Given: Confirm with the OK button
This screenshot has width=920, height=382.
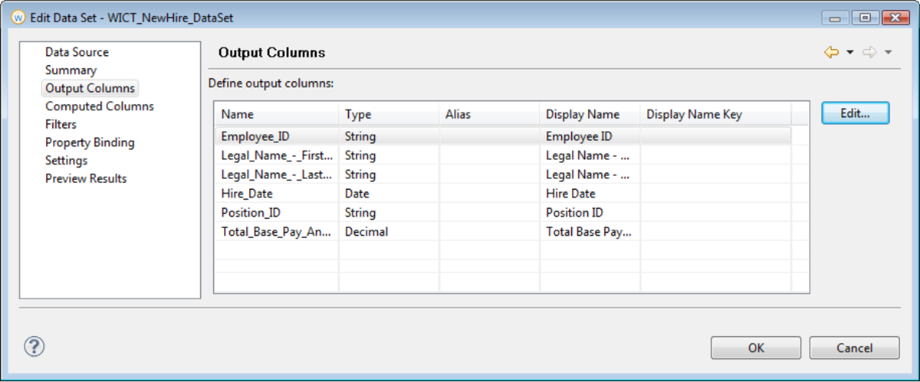Looking at the screenshot, I should (x=756, y=348).
